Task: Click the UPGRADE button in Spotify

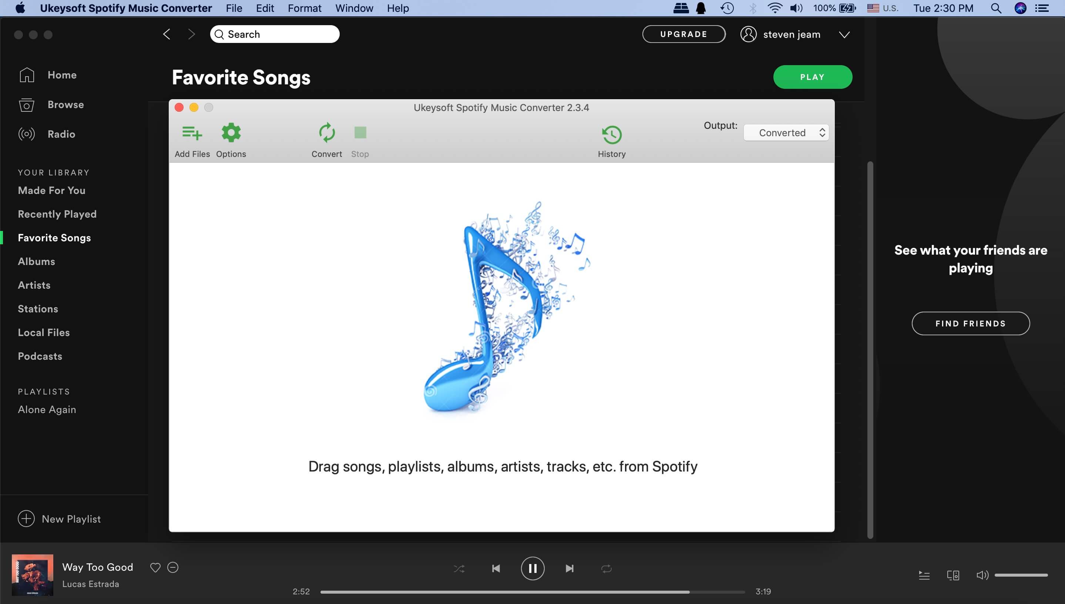Action: coord(684,34)
